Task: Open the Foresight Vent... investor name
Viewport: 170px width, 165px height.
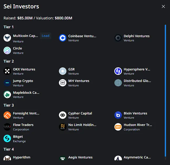Action: pyautogui.click(x=26, y=113)
